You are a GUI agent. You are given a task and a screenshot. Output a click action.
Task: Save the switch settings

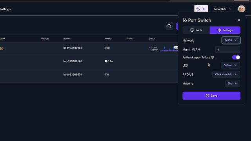[211, 96]
